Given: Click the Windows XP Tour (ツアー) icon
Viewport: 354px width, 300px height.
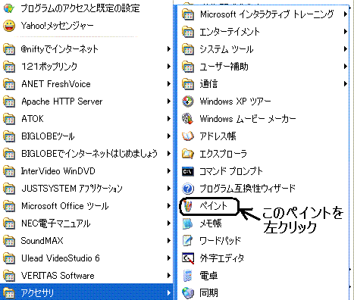Looking at the screenshot, I should [188, 102].
